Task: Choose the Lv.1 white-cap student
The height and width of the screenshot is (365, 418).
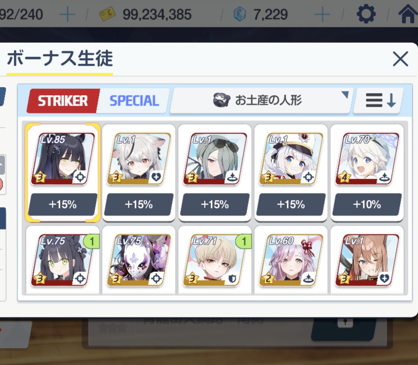Action: pyautogui.click(x=291, y=159)
